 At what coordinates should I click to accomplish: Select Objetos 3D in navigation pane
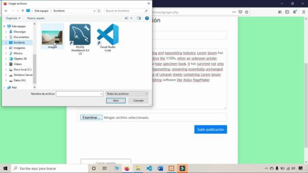(x=20, y=59)
